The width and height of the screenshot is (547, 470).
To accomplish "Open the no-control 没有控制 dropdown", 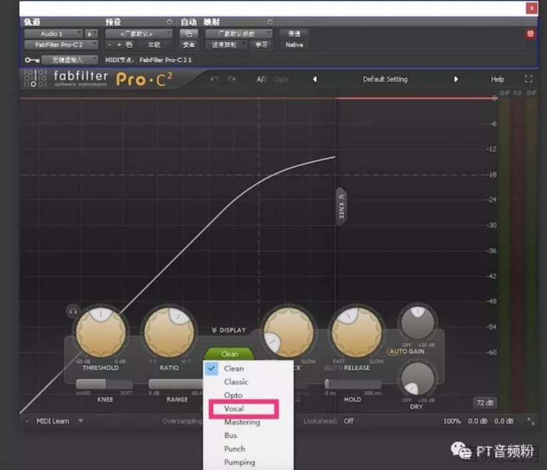I will (226, 45).
